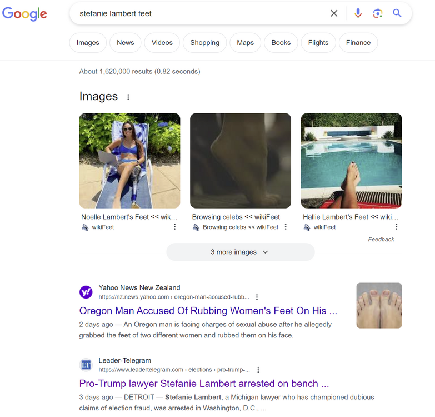Go to Google home via the logo
The height and width of the screenshot is (417, 435).
(x=24, y=14)
